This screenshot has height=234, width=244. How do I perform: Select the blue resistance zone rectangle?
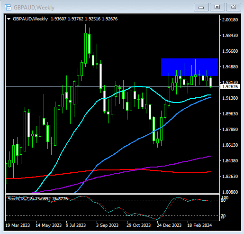[190, 67]
